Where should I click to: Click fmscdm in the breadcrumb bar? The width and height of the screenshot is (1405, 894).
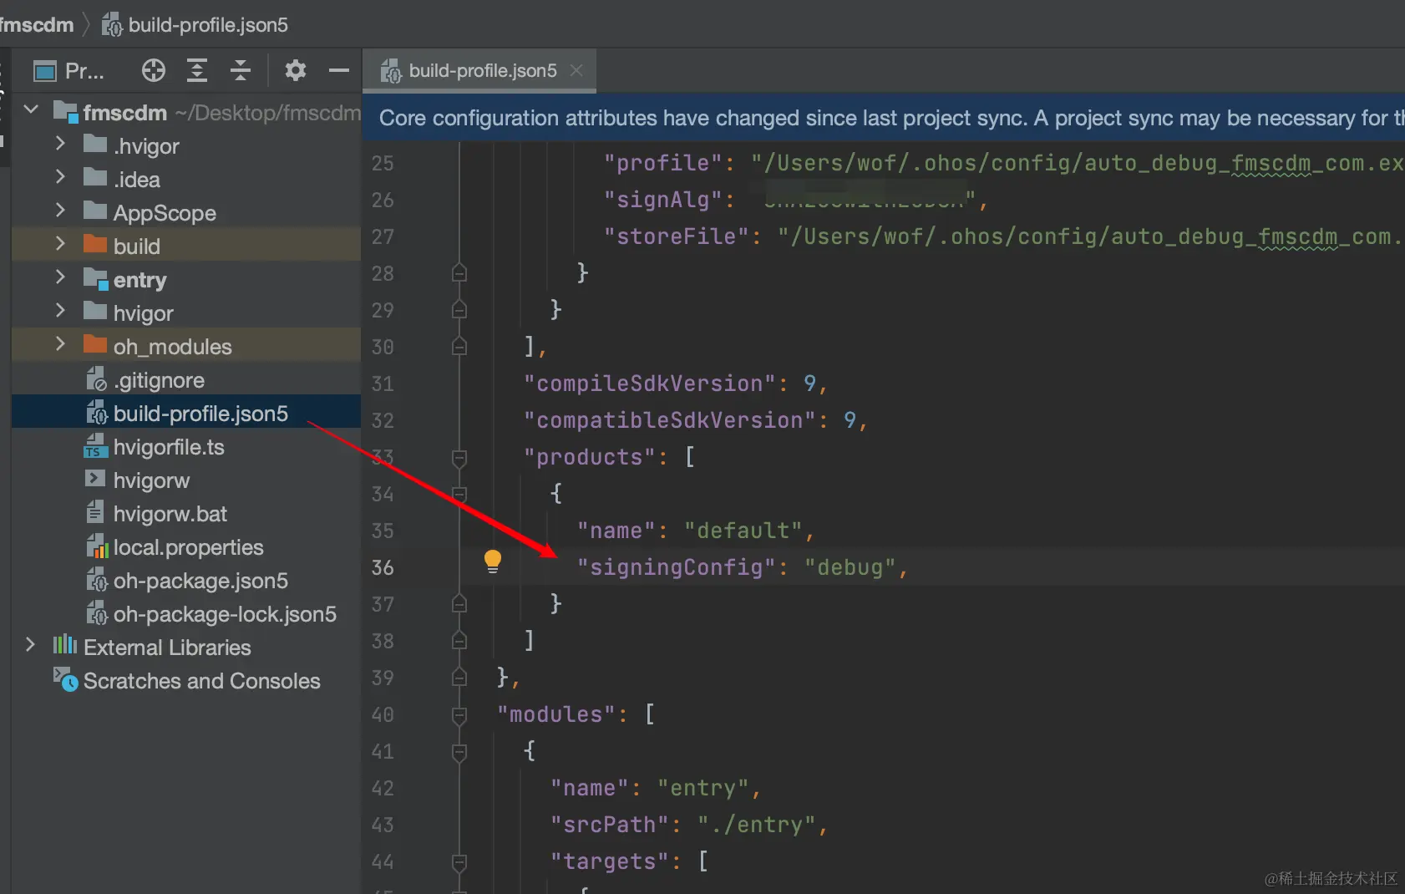37,25
